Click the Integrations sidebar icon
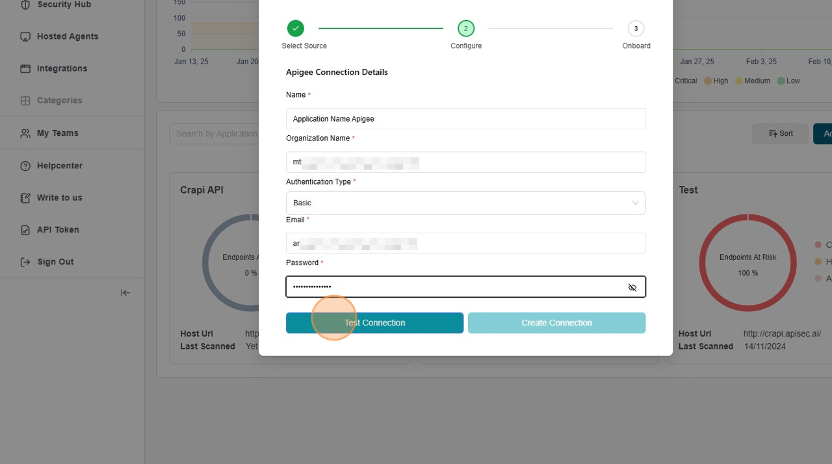The width and height of the screenshot is (832, 464). coord(25,68)
